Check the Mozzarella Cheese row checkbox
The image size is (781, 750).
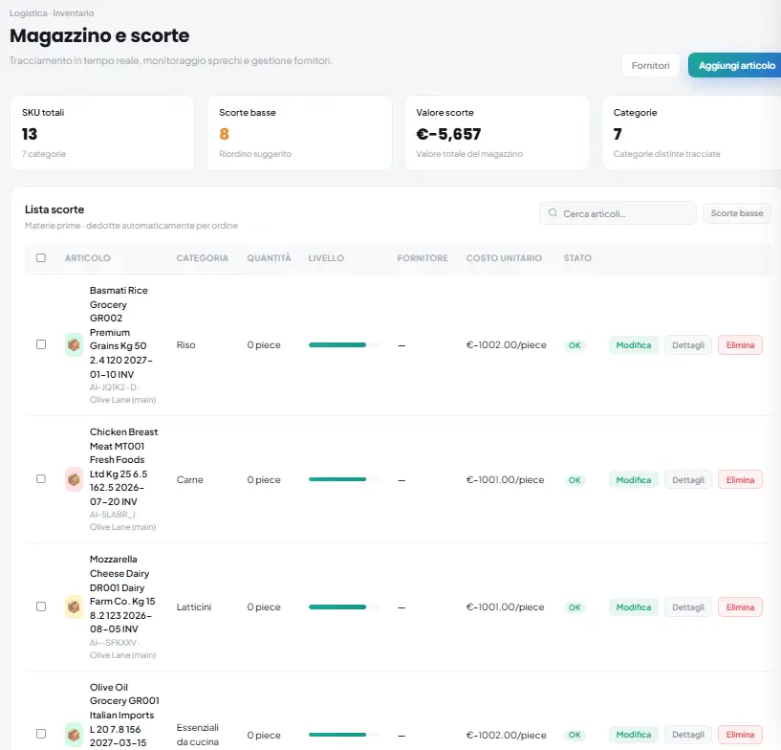click(x=41, y=607)
